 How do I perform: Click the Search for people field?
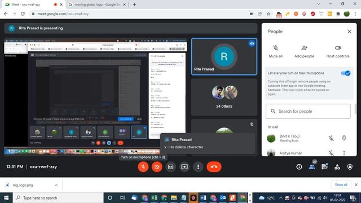click(x=308, y=112)
